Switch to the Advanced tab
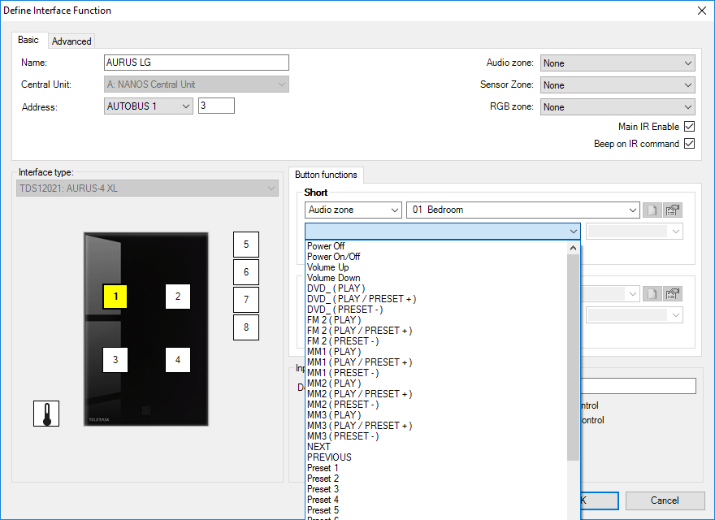Image resolution: width=715 pixels, height=520 pixels. [x=72, y=41]
